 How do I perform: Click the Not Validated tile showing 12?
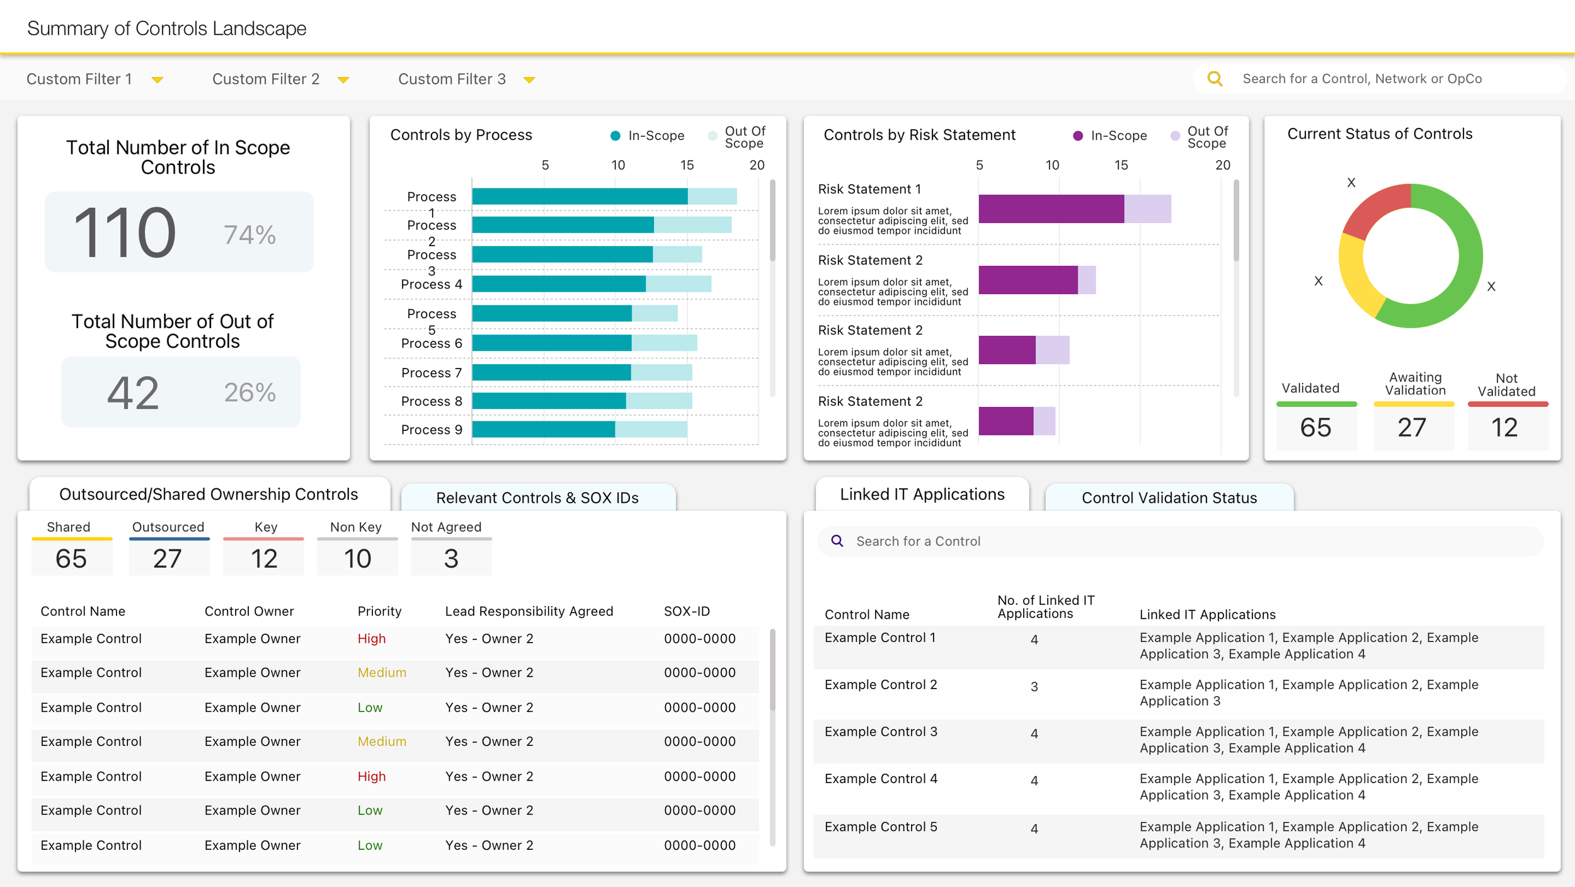tap(1506, 428)
